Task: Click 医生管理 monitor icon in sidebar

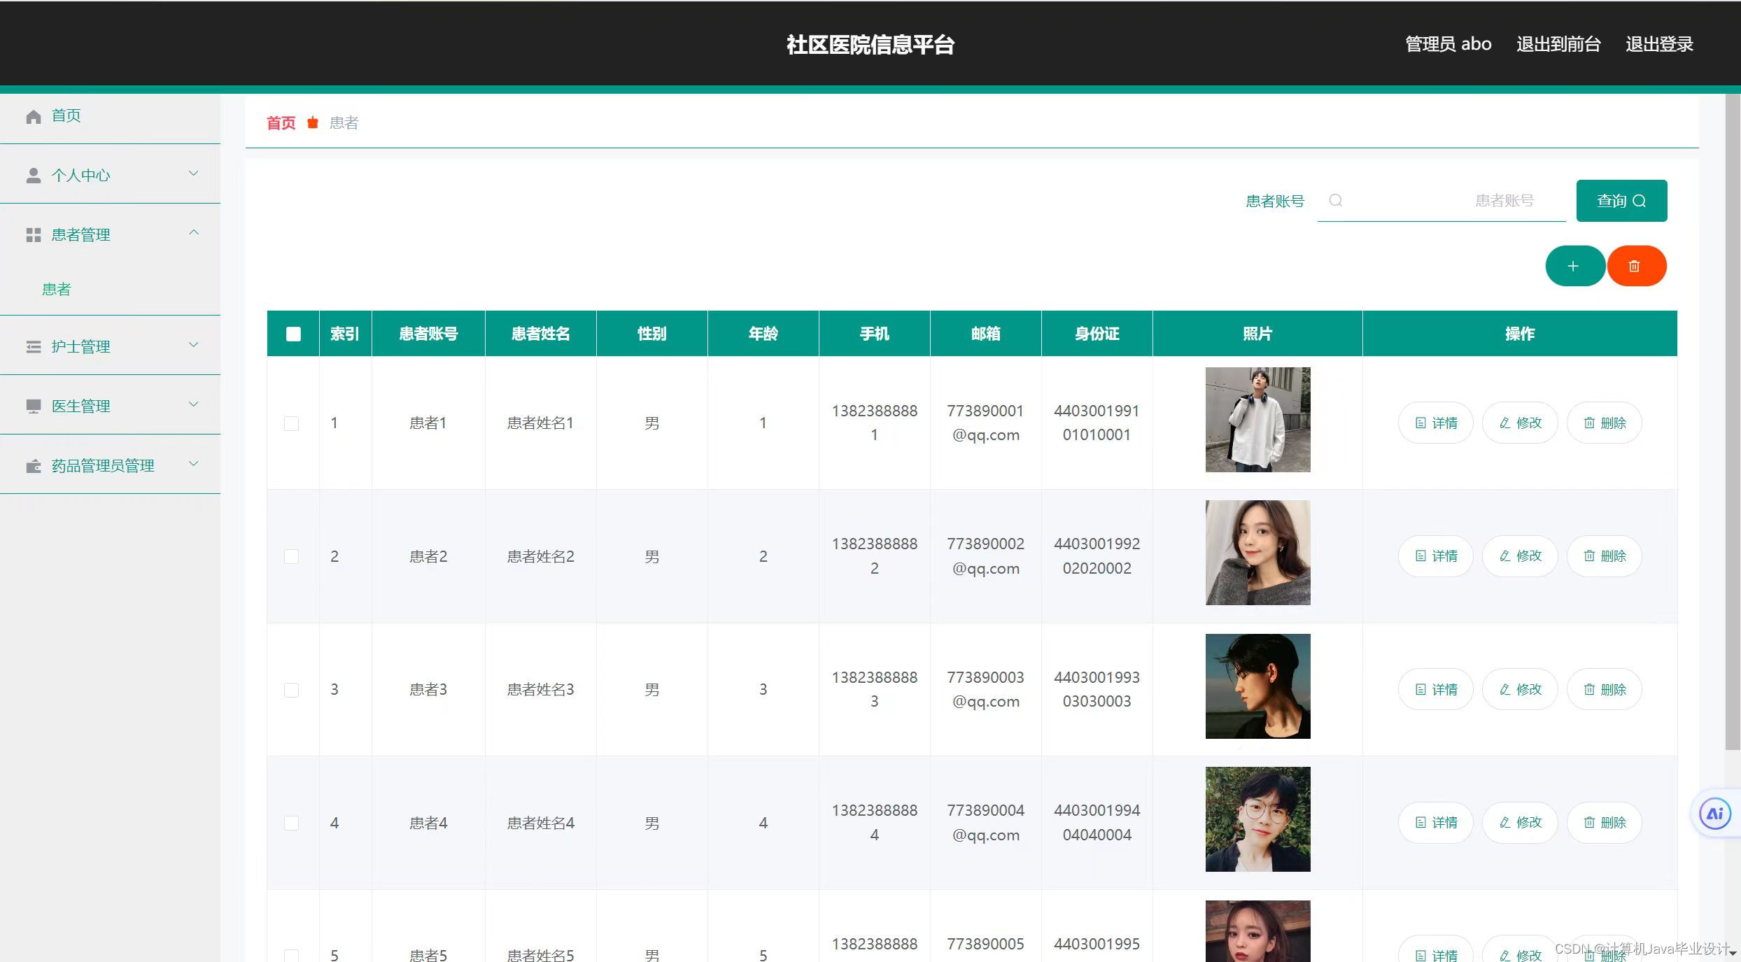Action: click(33, 406)
